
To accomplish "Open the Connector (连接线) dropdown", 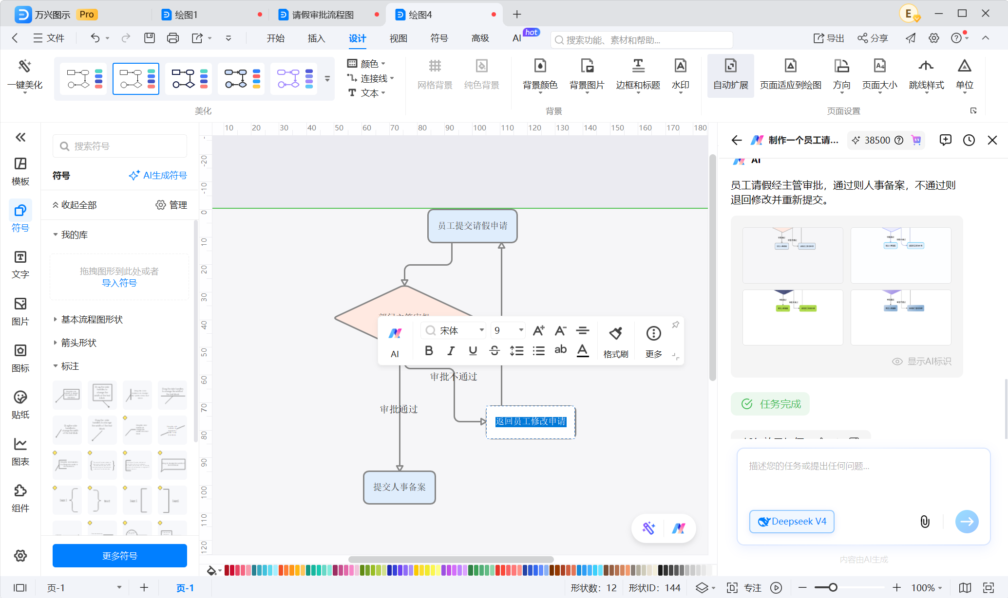I will [370, 78].
